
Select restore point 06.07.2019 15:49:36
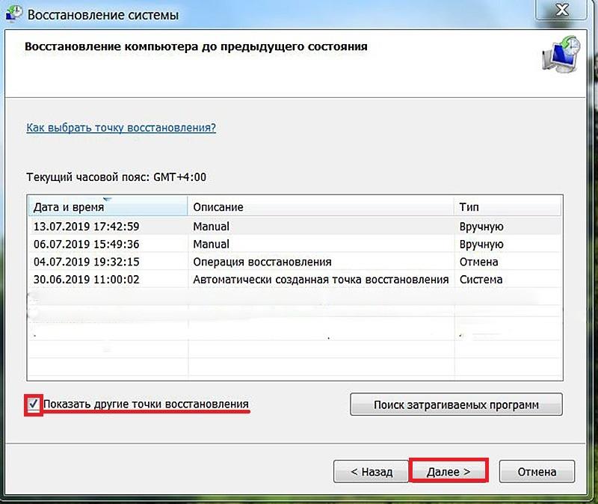click(295, 244)
